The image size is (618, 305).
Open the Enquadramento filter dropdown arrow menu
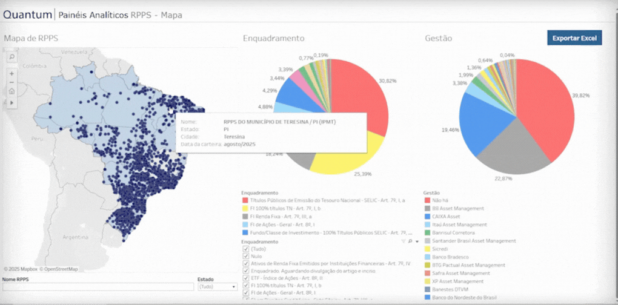tap(416, 241)
